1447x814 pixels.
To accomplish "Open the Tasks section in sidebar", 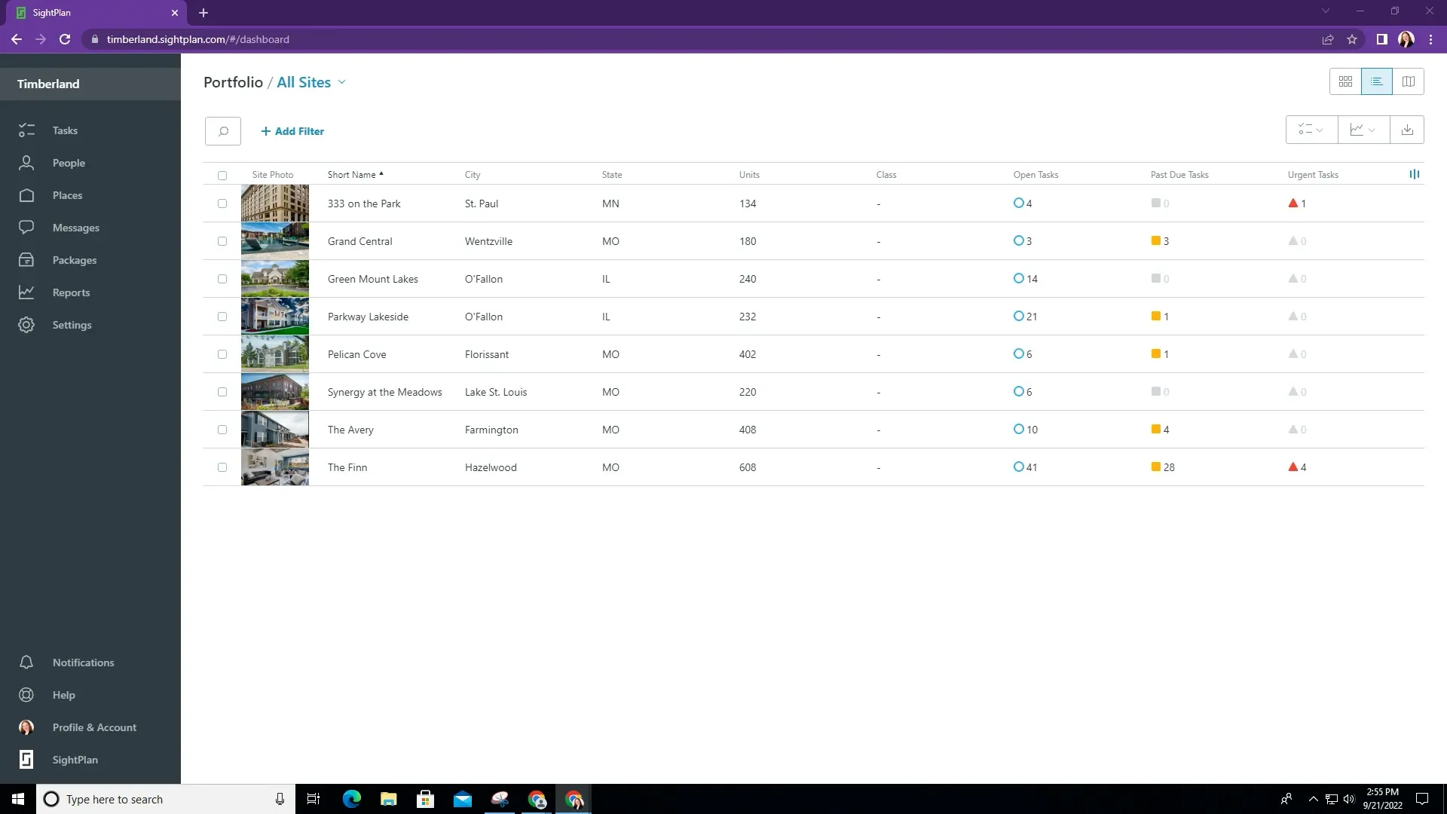I will (x=65, y=130).
